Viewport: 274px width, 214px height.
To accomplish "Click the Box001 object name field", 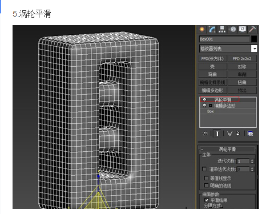I will pos(224,39).
